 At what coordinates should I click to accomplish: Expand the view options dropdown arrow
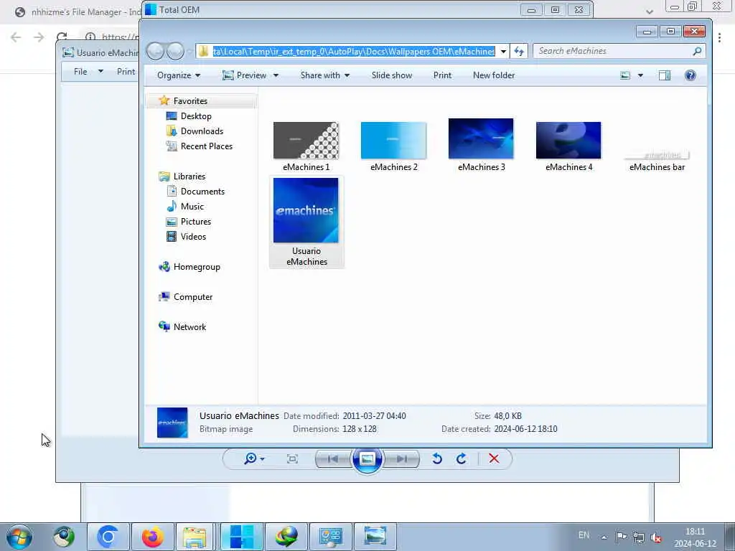click(640, 75)
